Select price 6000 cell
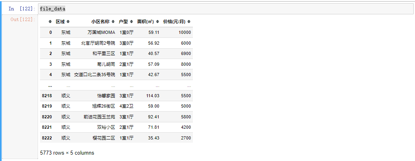 (x=186, y=43)
